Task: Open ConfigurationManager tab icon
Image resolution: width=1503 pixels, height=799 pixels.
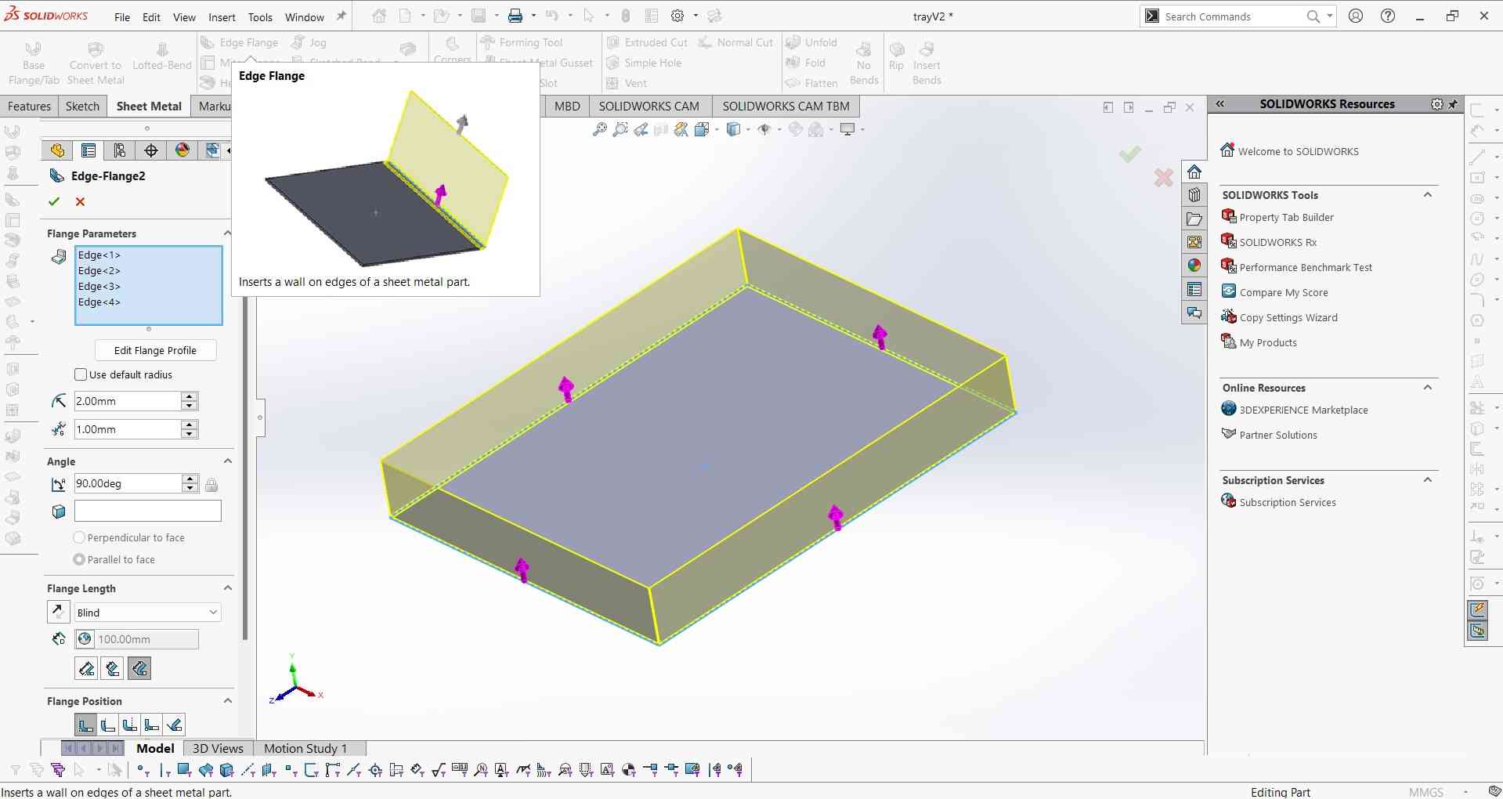Action: click(120, 150)
